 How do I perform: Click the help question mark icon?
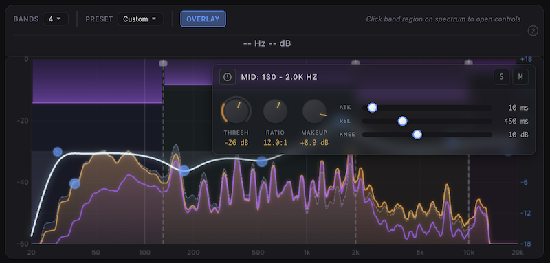pyautogui.click(x=533, y=31)
